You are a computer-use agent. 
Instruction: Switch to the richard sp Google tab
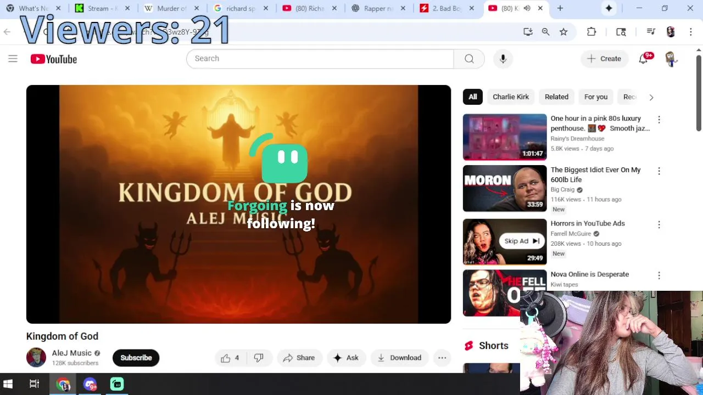pos(240,8)
